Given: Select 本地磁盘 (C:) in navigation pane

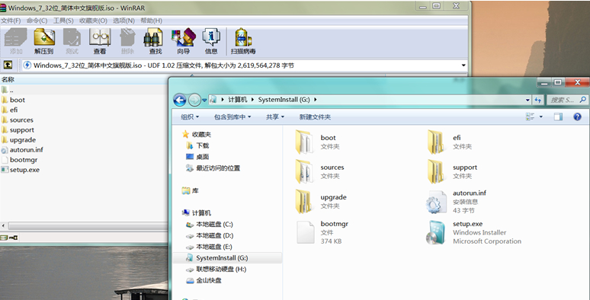Looking at the screenshot, I should (x=210, y=225).
